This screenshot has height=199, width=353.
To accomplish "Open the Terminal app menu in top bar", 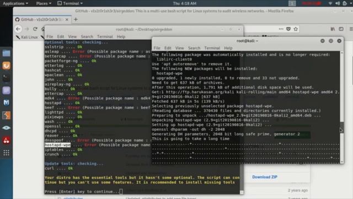I will (70, 3).
